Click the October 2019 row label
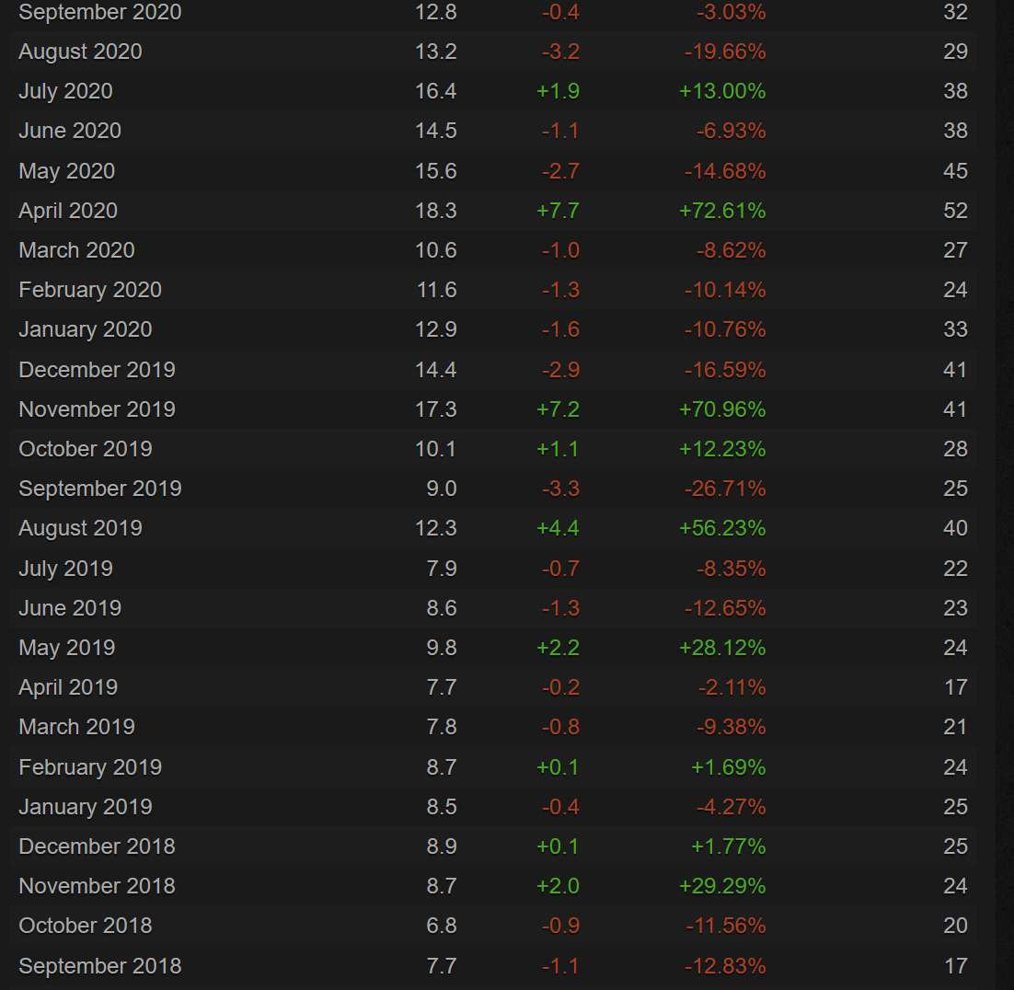This screenshot has height=990, width=1014. (86, 449)
